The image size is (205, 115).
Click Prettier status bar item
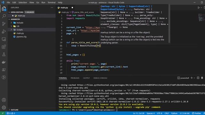196,113
